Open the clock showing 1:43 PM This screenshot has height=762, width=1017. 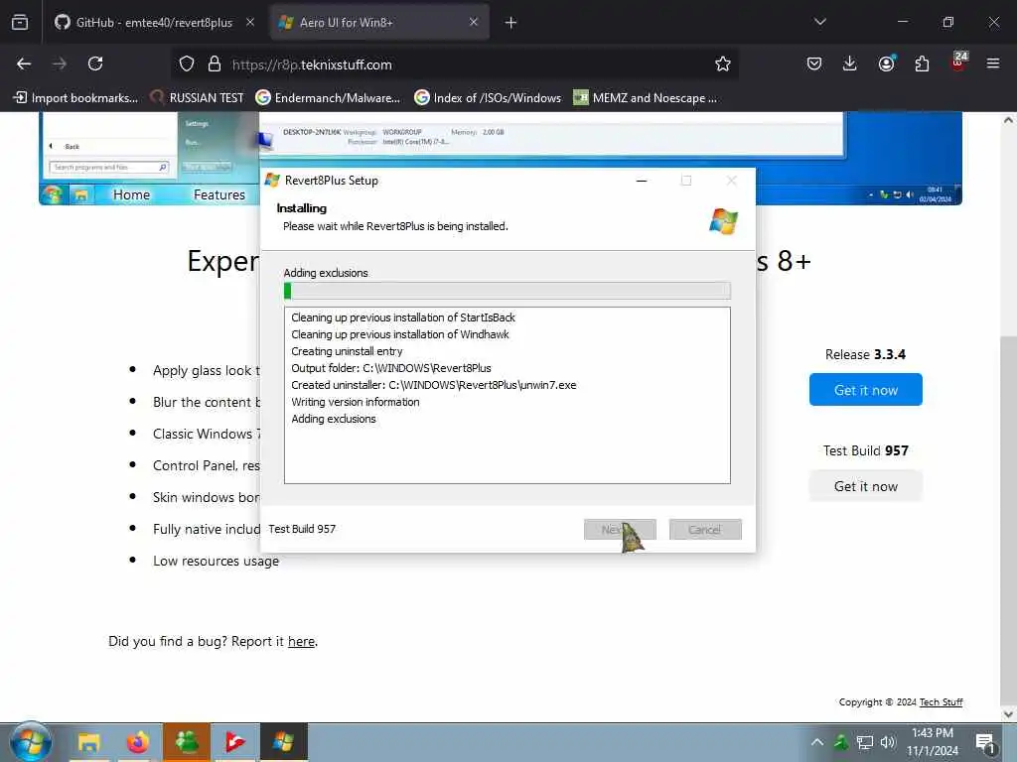[x=932, y=742]
